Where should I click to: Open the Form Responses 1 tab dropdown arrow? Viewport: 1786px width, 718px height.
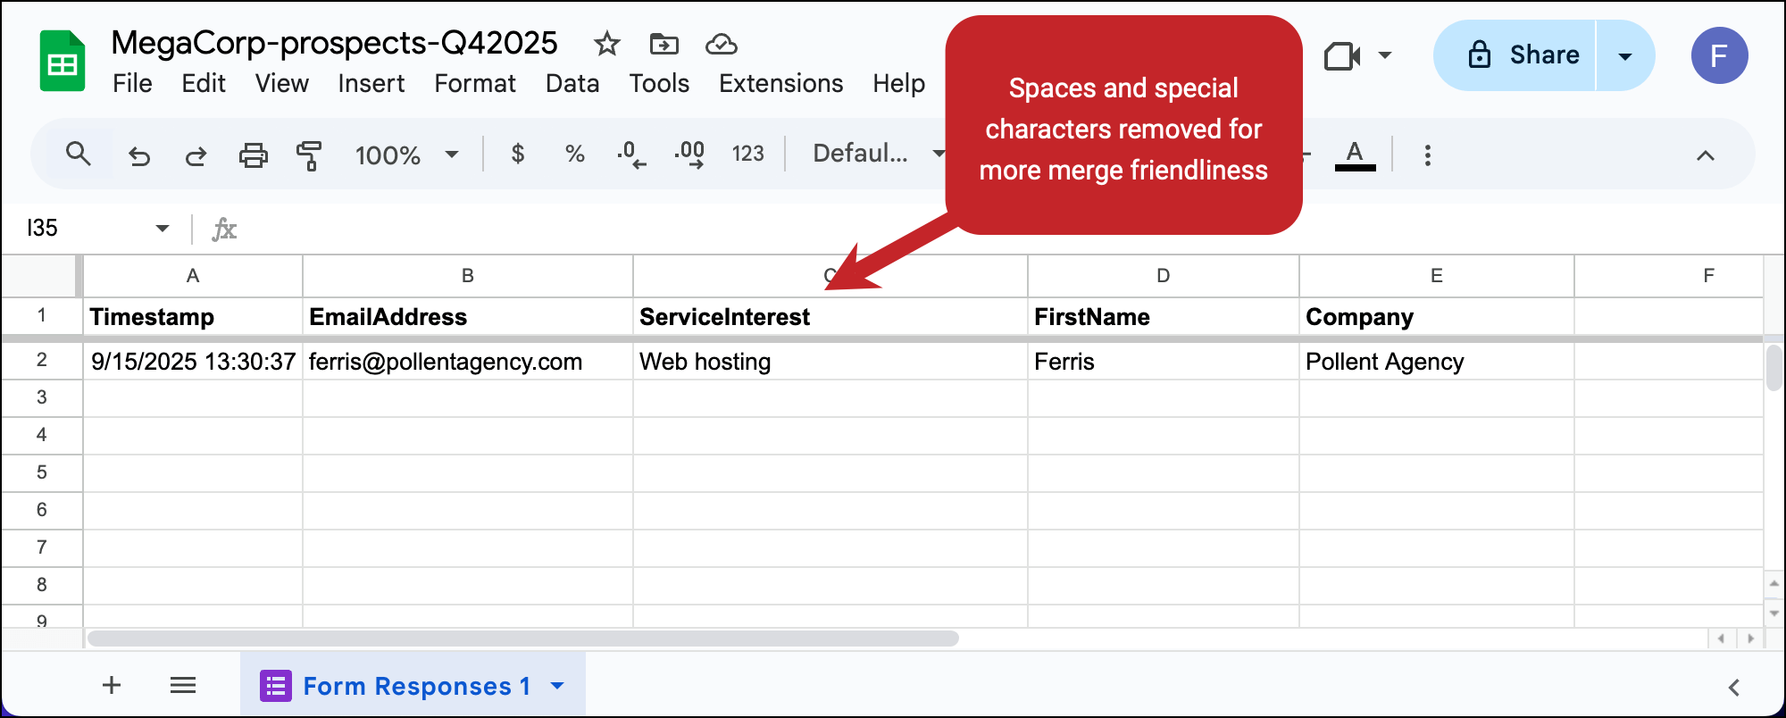pyautogui.click(x=558, y=686)
